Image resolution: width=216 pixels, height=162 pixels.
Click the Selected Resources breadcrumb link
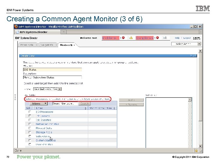37,99
